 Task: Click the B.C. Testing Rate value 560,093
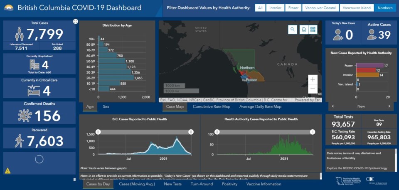pyautogui.click(x=343, y=138)
